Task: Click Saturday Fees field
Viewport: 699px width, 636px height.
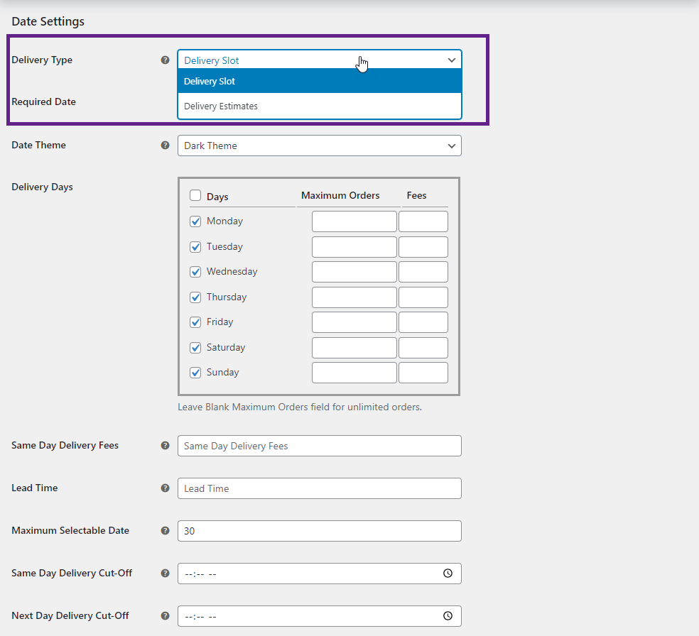Action: (x=423, y=347)
